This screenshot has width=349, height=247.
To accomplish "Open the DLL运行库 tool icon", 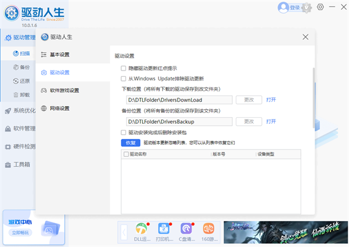I will (141, 229).
